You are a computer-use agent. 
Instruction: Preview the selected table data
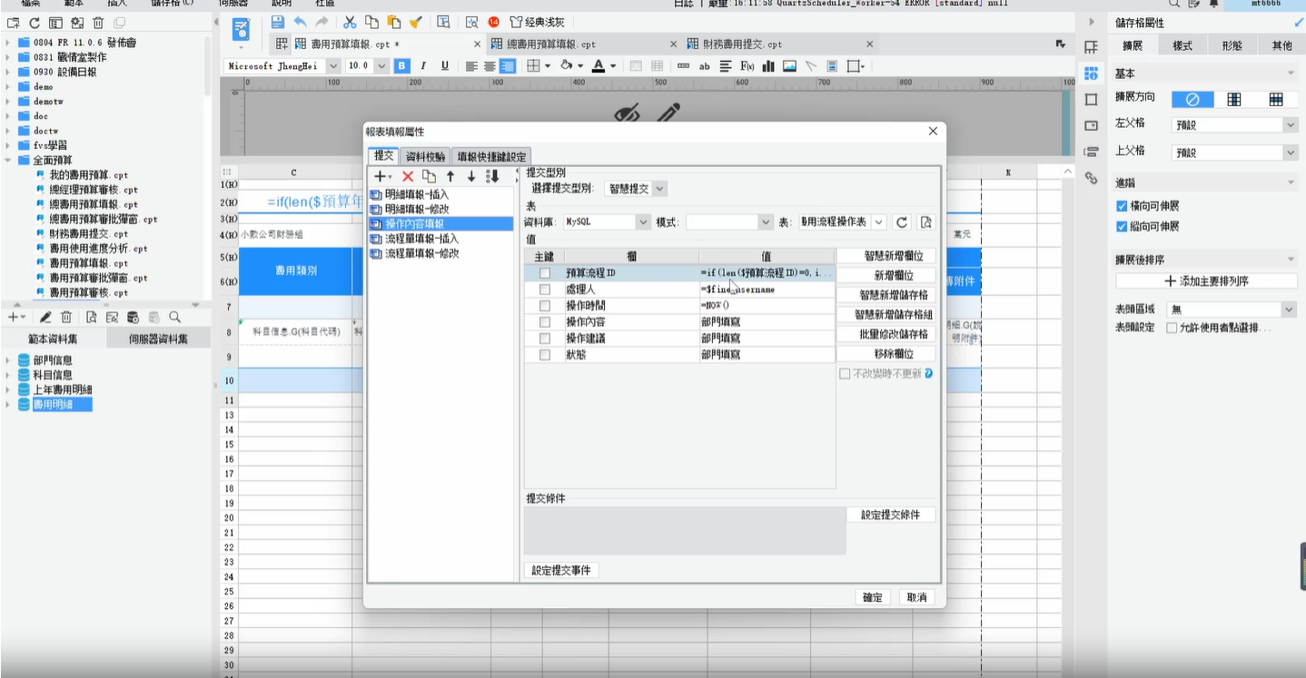click(925, 221)
